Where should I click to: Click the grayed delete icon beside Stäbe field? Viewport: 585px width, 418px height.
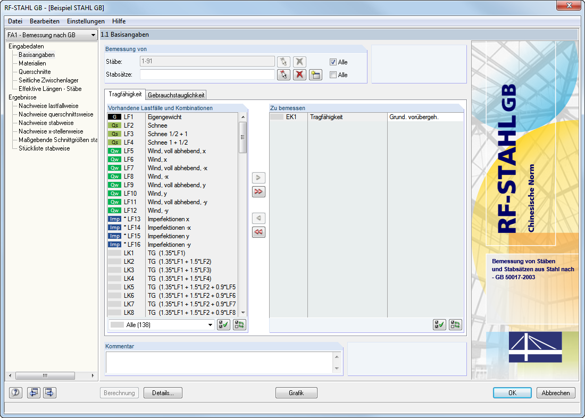299,62
